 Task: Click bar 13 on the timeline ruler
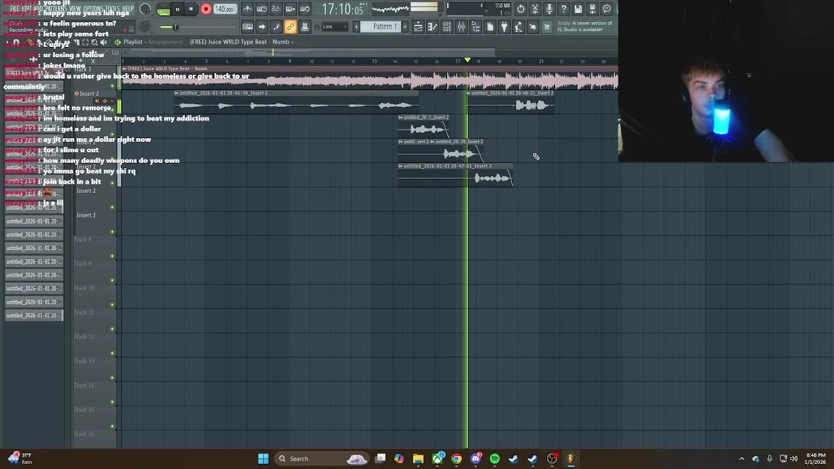click(x=374, y=61)
